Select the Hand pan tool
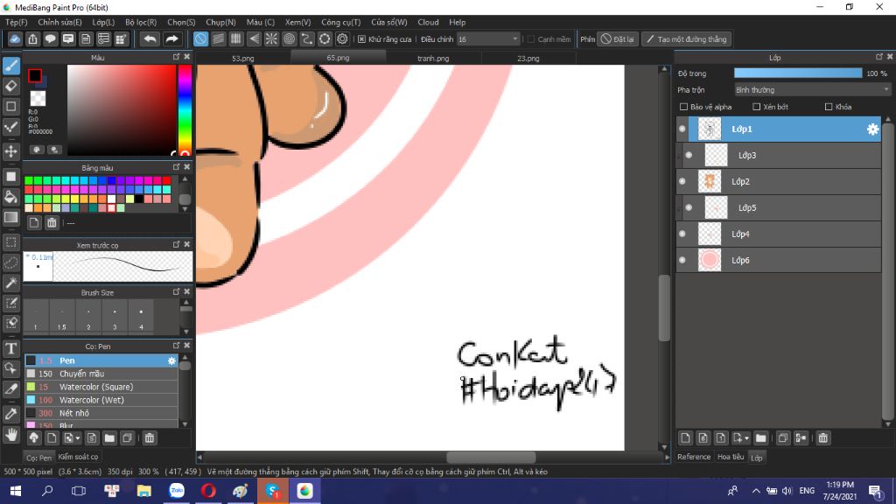This screenshot has width=896, height=504. coord(11,435)
